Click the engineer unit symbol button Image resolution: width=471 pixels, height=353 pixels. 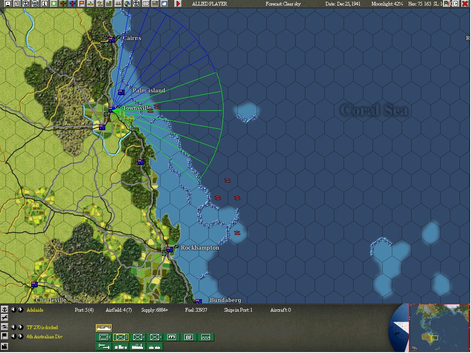tap(172, 337)
